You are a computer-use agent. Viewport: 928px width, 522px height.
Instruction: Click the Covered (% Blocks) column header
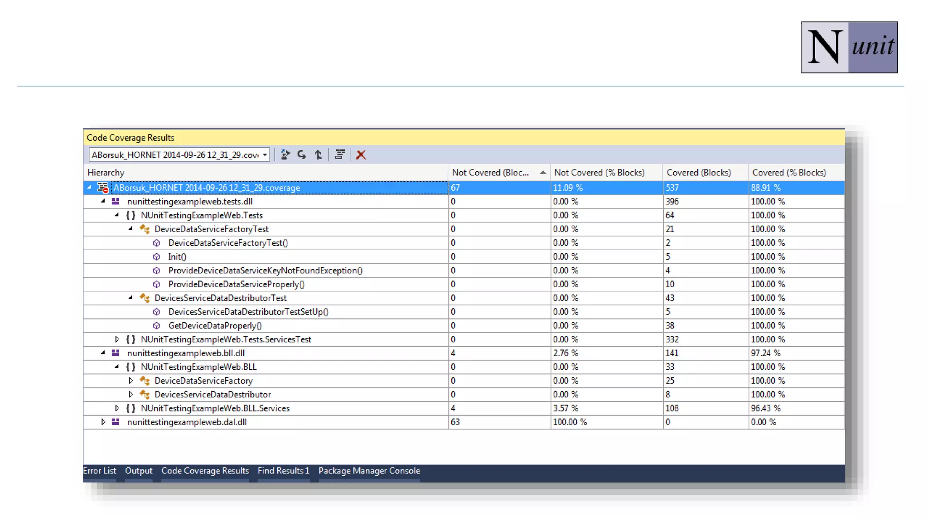coord(788,173)
